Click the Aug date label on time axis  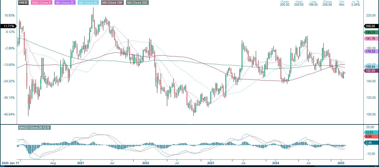53,163
